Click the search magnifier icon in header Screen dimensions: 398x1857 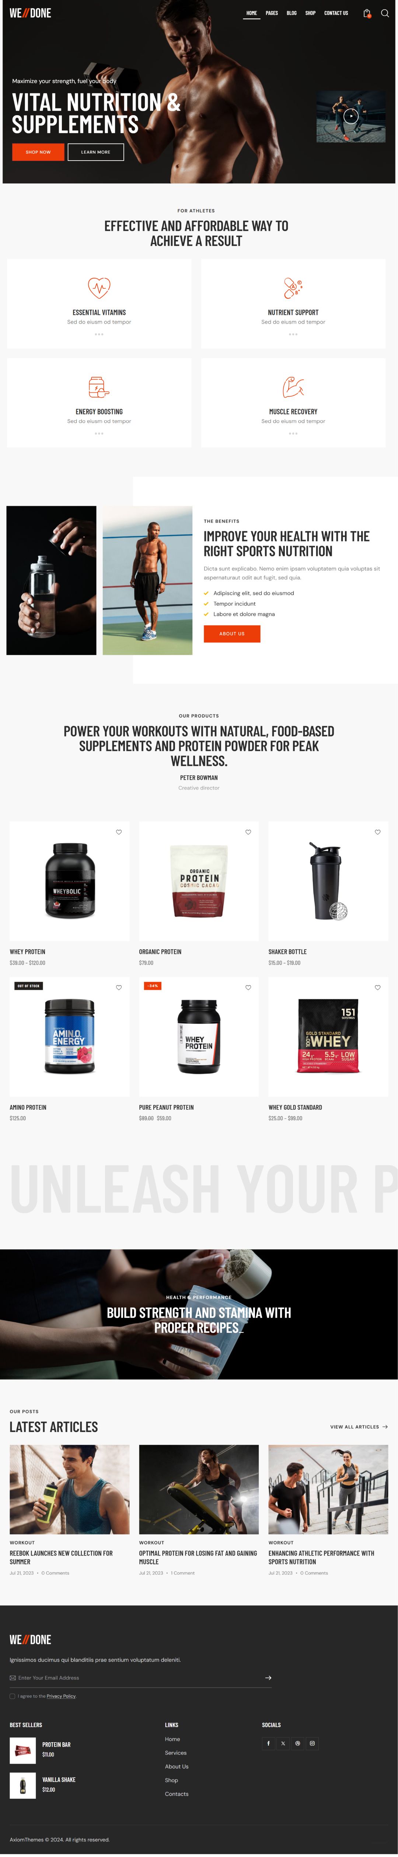384,13
